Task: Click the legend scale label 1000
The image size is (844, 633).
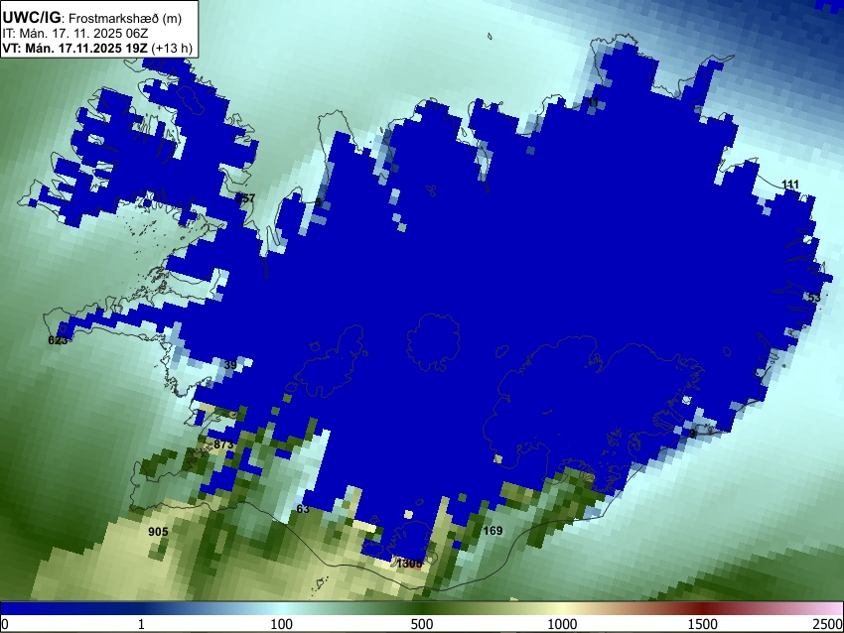Action: coord(562,624)
